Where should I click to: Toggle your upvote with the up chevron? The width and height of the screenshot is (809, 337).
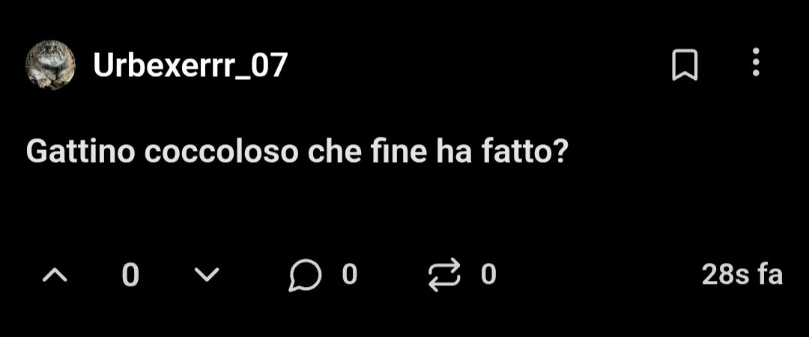pyautogui.click(x=55, y=275)
